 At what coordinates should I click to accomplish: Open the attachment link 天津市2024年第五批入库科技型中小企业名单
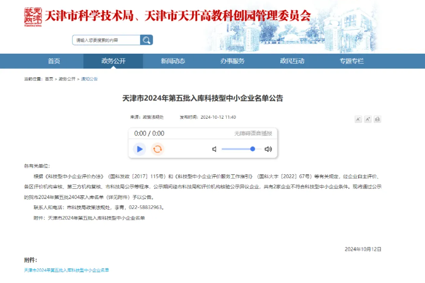point(66,270)
